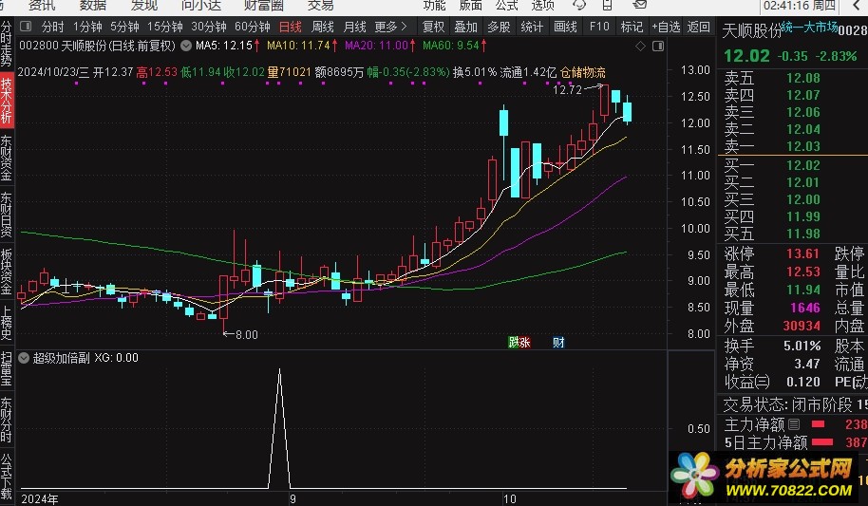Click the headset icon in the top bar
This screenshot has height=506, width=868.
tap(579, 5)
